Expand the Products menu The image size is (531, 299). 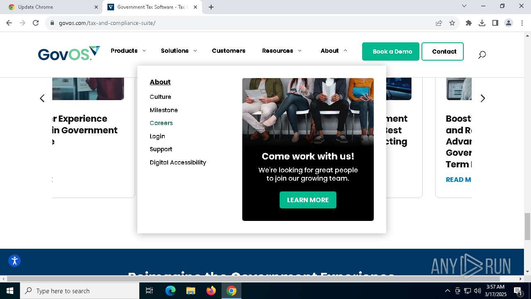[128, 51]
